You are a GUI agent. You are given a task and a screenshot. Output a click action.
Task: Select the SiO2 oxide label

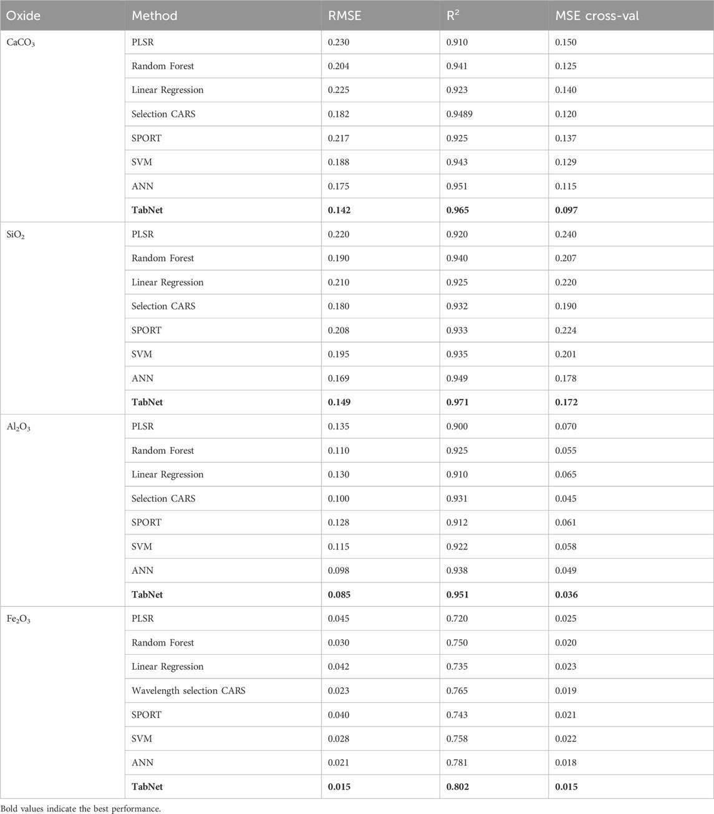coord(16,235)
